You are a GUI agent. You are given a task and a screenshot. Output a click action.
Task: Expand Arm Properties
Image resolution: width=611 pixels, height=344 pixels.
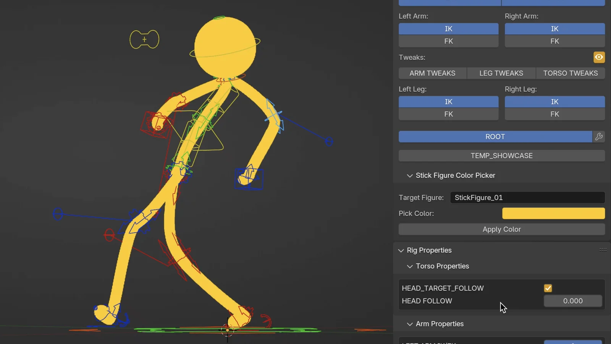click(x=410, y=324)
